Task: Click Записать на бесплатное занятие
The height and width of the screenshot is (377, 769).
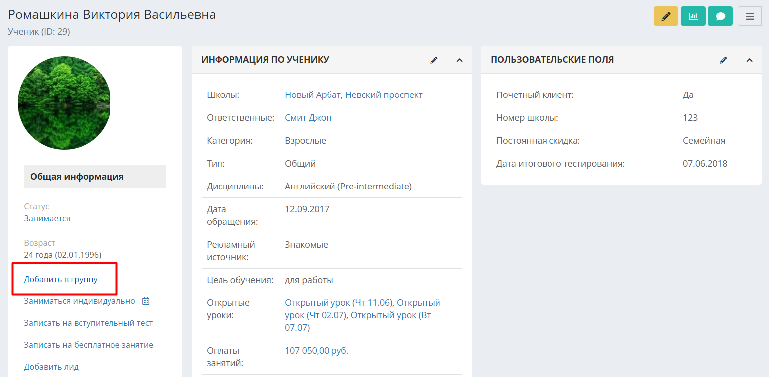Action: [89, 345]
